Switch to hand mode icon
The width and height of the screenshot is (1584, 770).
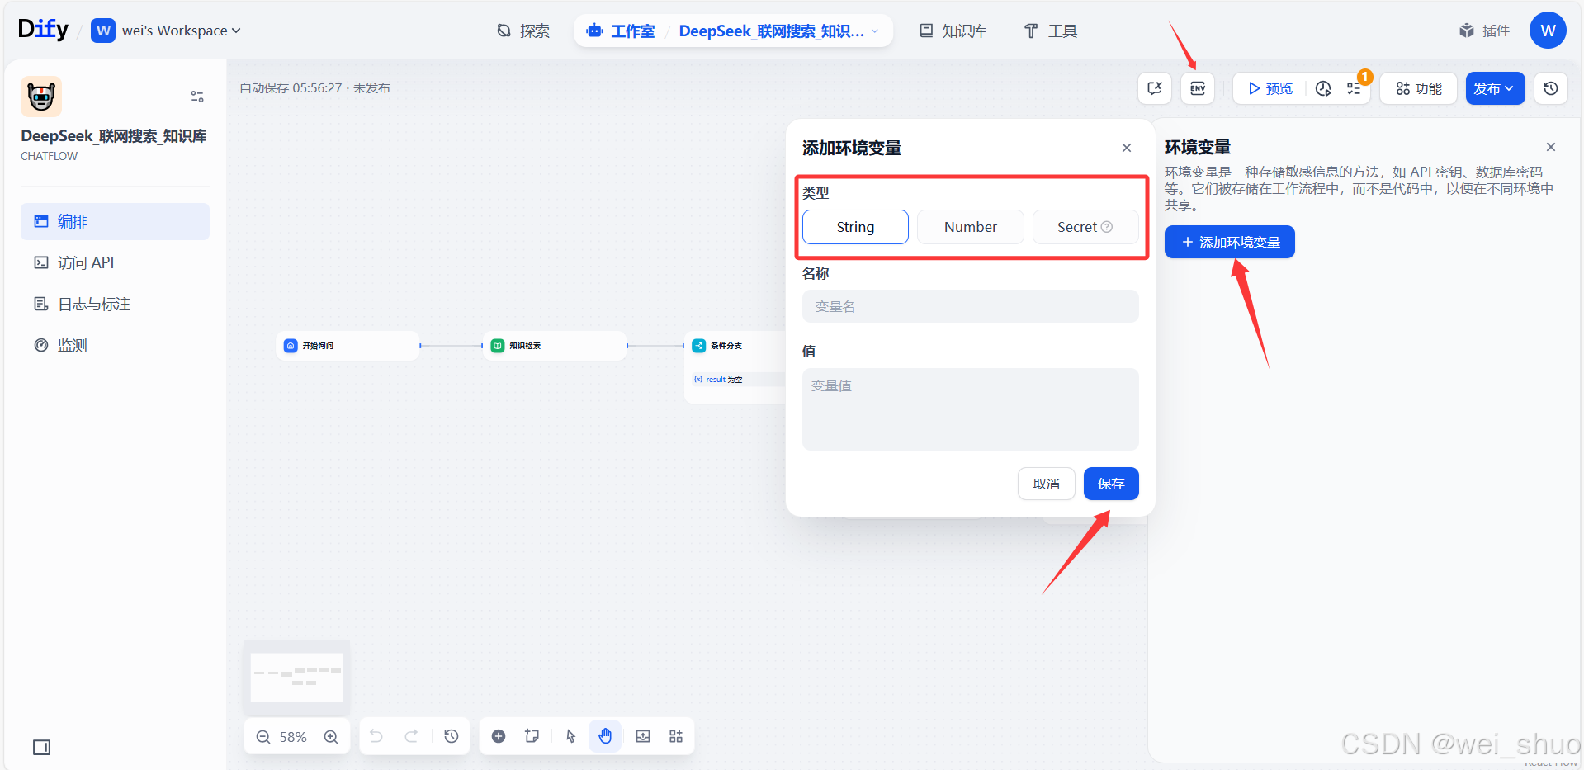coord(605,736)
